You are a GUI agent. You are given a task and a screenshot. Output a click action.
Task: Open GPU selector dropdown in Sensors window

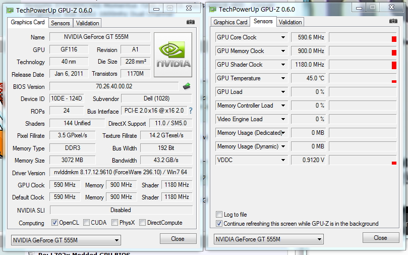click(x=268, y=239)
